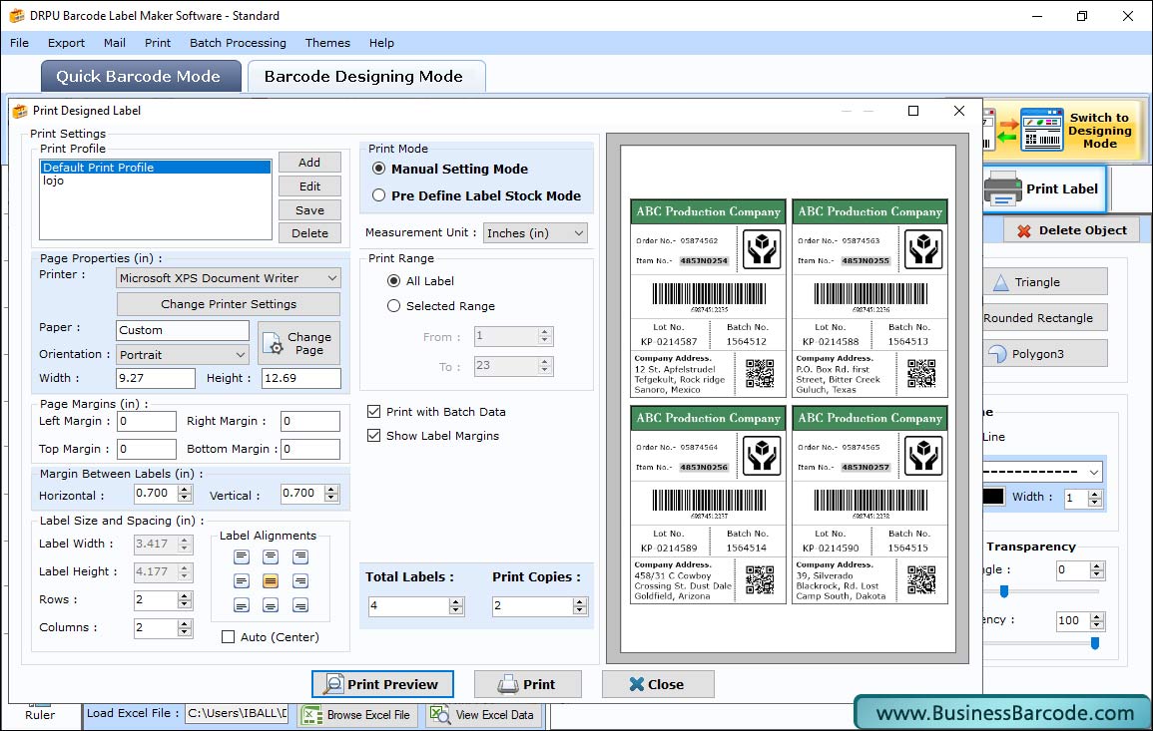
Task: Increase the Print Copies value
Action: (x=580, y=601)
